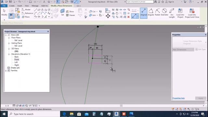
Task: Open the File tab
Action: coord(4,6)
